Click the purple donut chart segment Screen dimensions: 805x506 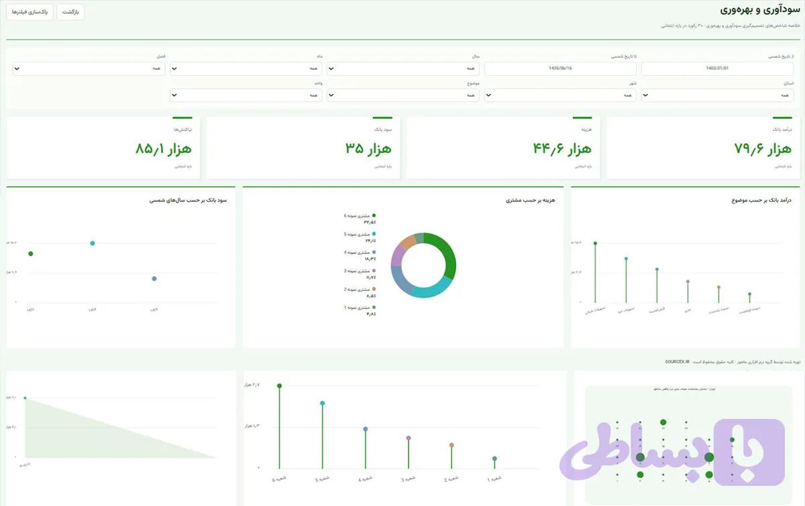point(398,255)
